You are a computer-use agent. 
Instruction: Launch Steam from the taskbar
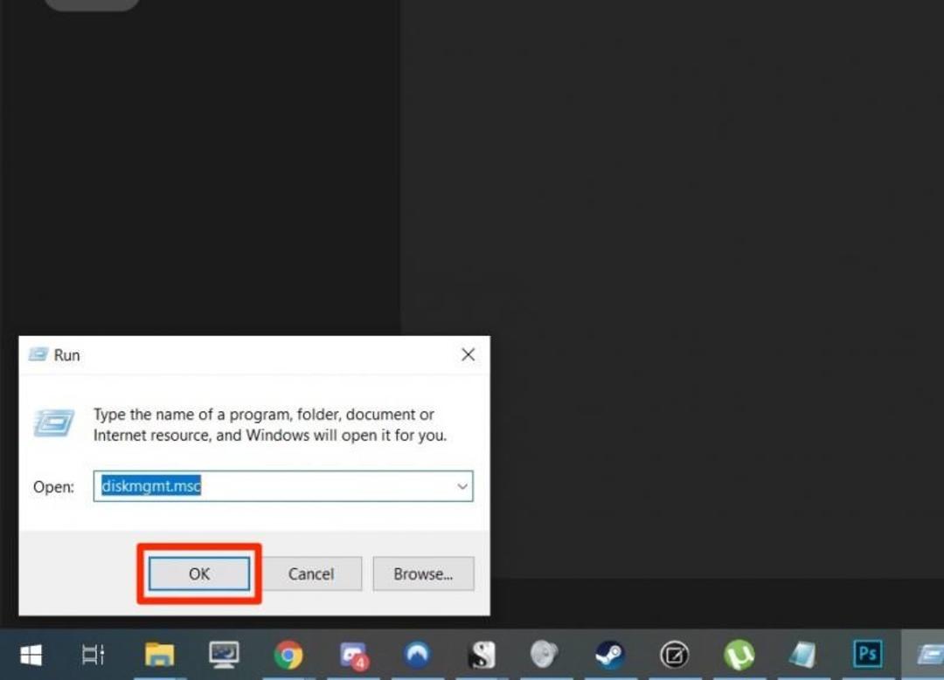pyautogui.click(x=610, y=655)
